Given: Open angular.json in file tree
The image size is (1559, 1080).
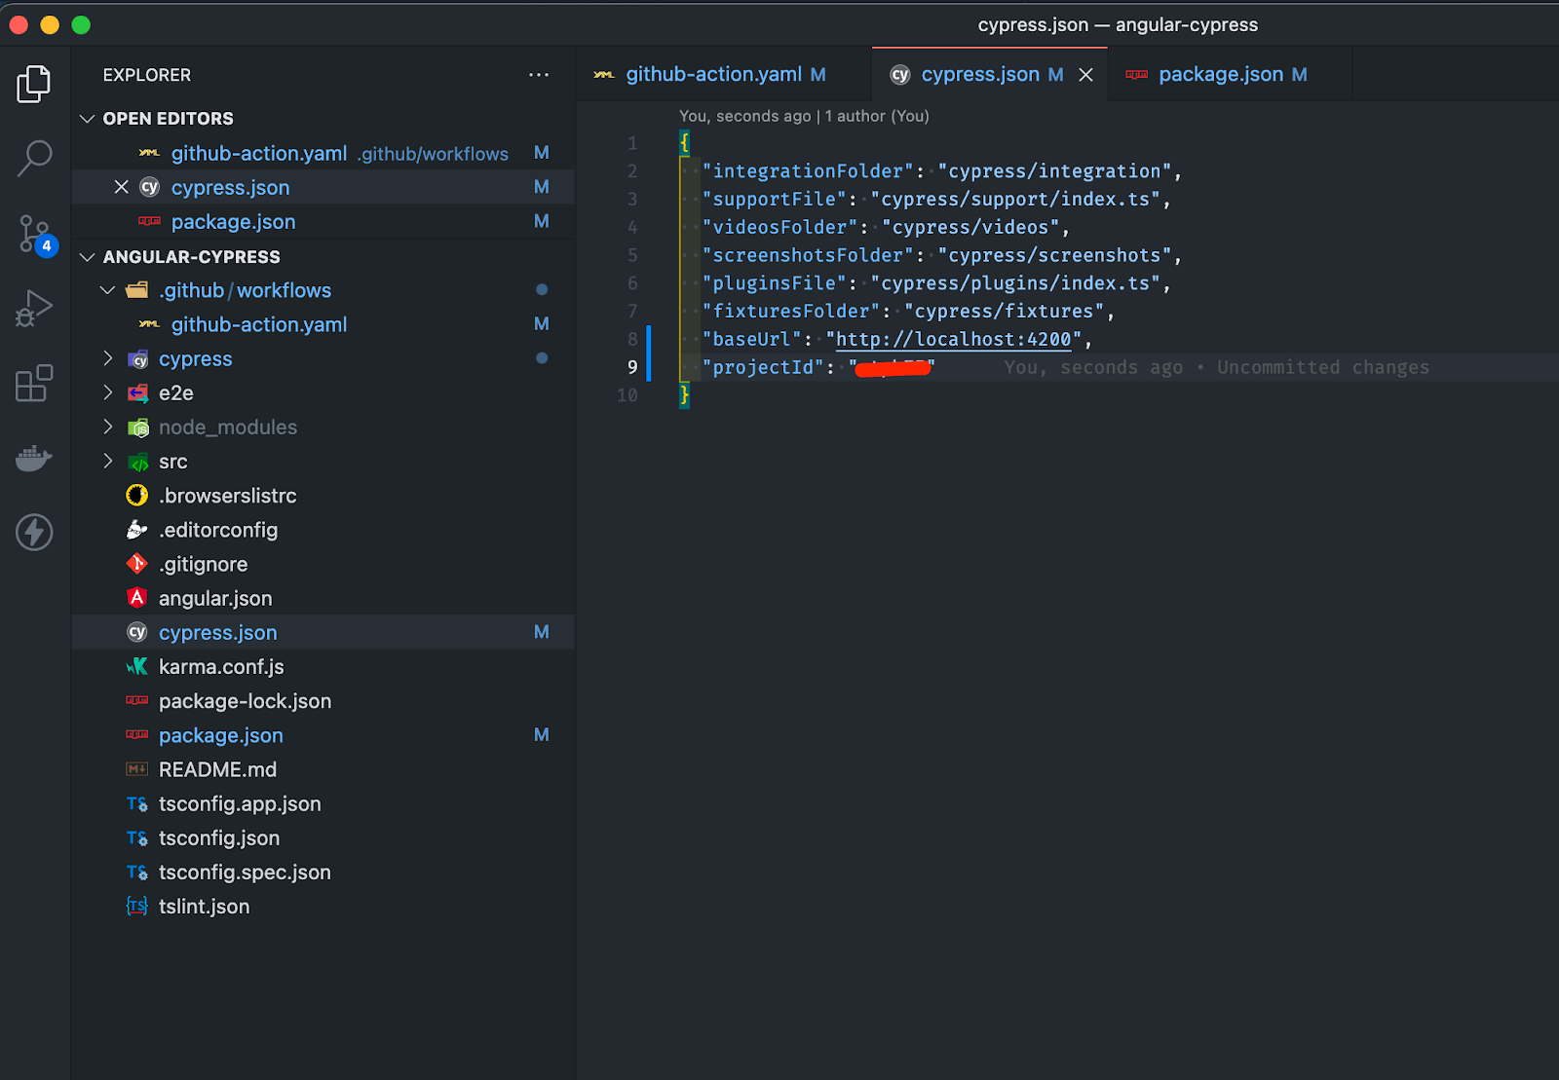Looking at the screenshot, I should point(323,598).
